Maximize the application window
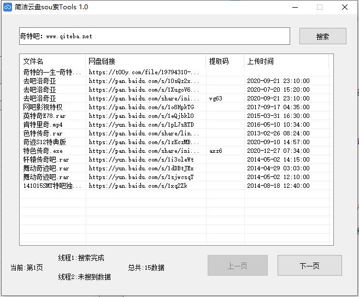The image size is (359, 297). [320, 7]
